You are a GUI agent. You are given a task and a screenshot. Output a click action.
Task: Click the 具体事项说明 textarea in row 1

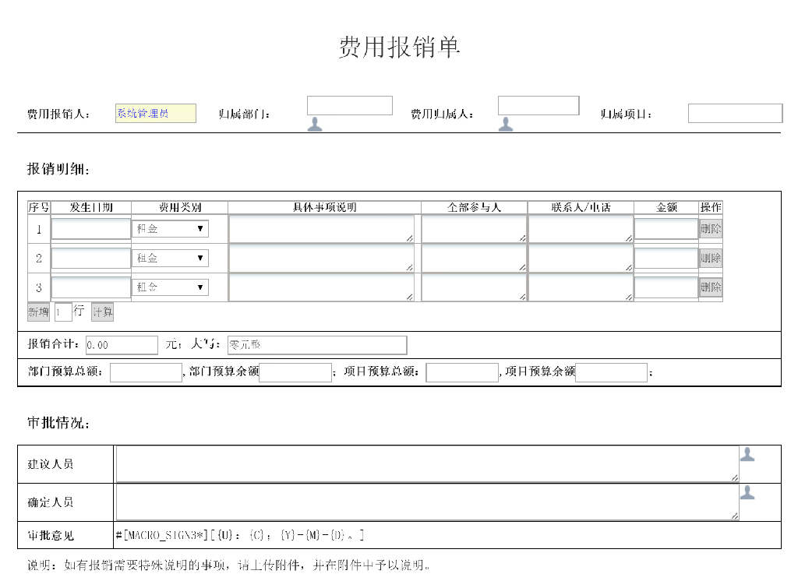[x=322, y=229]
